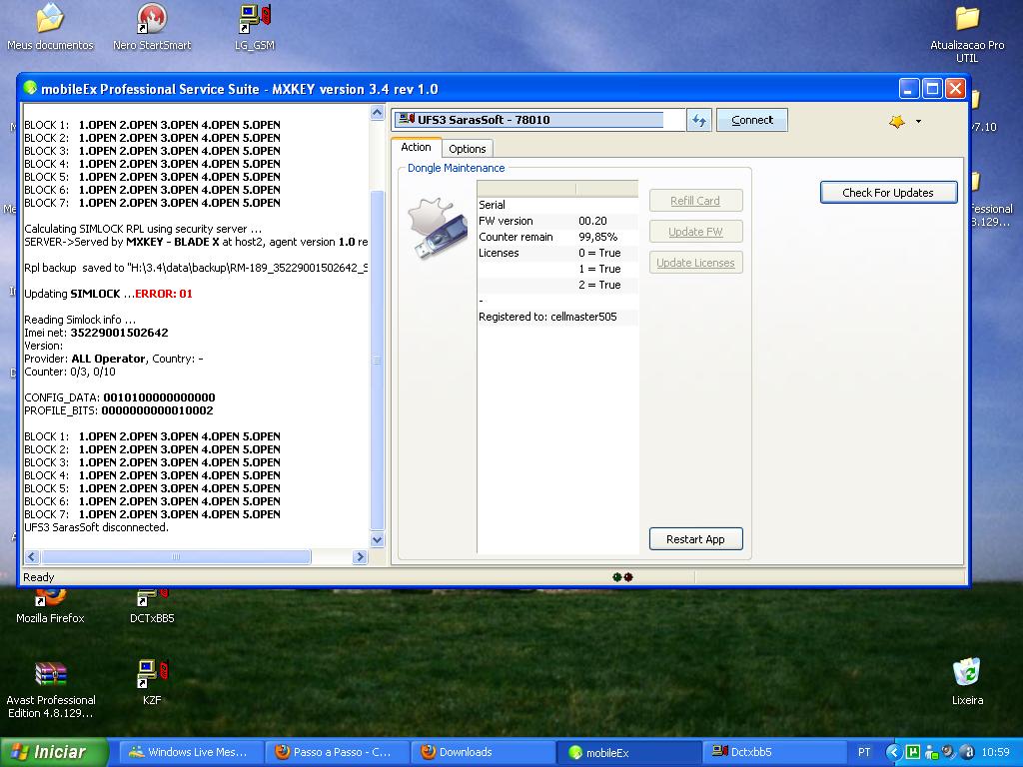The image size is (1023, 767).
Task: Click the connection status indicator in status bar
Action: (x=622, y=577)
